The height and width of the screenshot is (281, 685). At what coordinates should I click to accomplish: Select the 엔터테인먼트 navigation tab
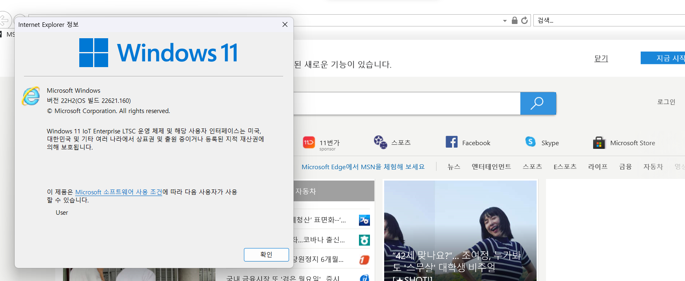click(x=491, y=167)
